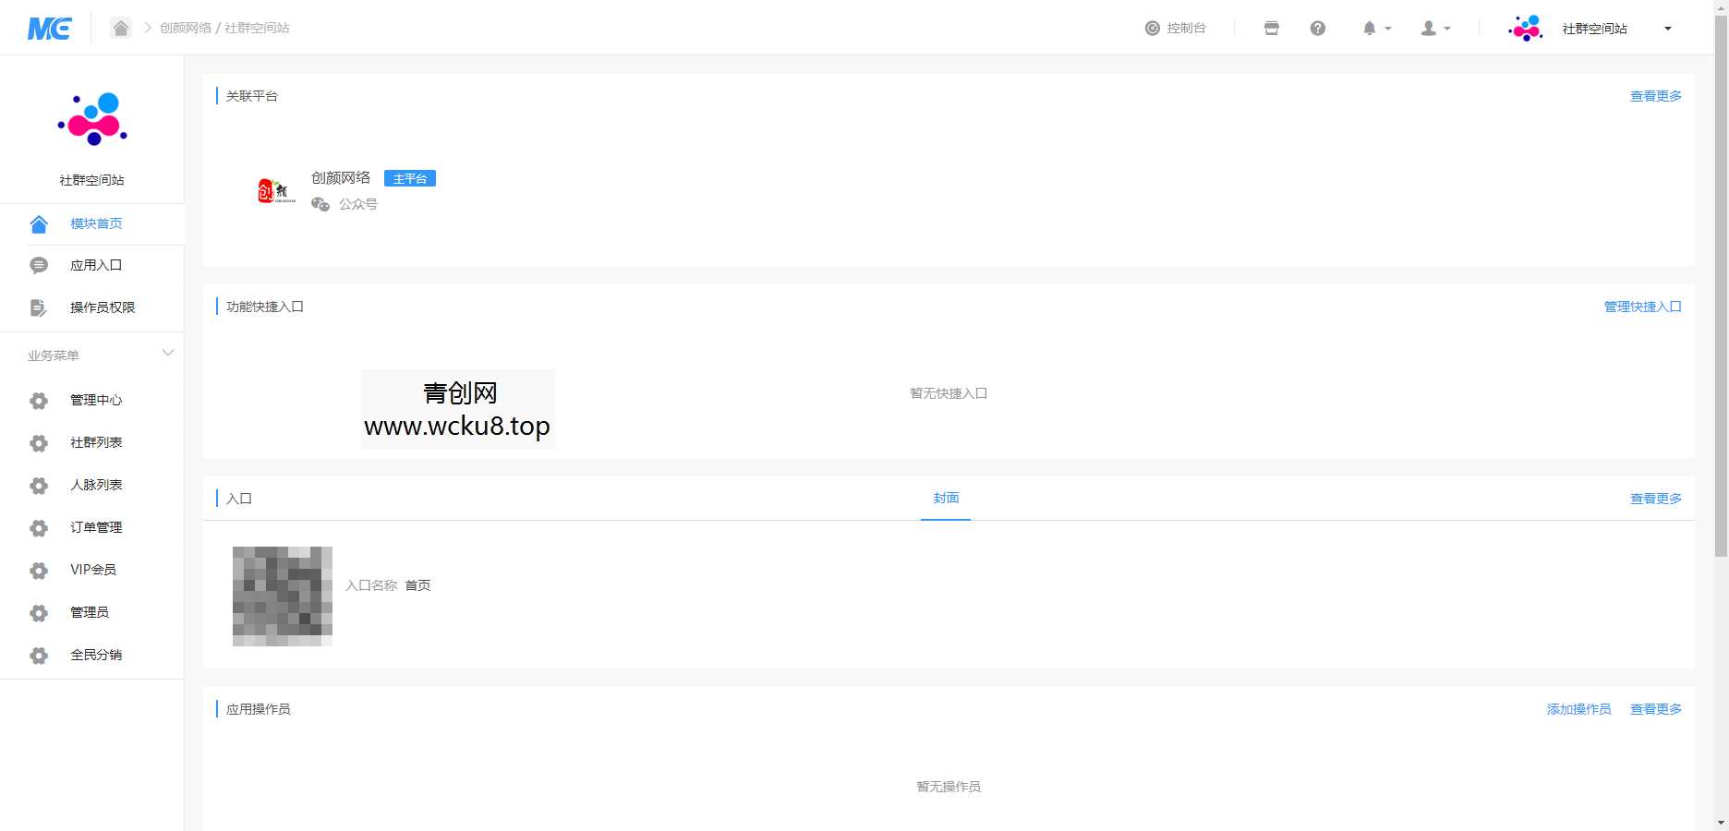The height and width of the screenshot is (831, 1729).
Task: Click the help question mark icon
Action: (x=1318, y=29)
